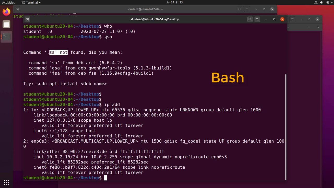
Task: Click the battery indicator icon
Action: [328, 2]
